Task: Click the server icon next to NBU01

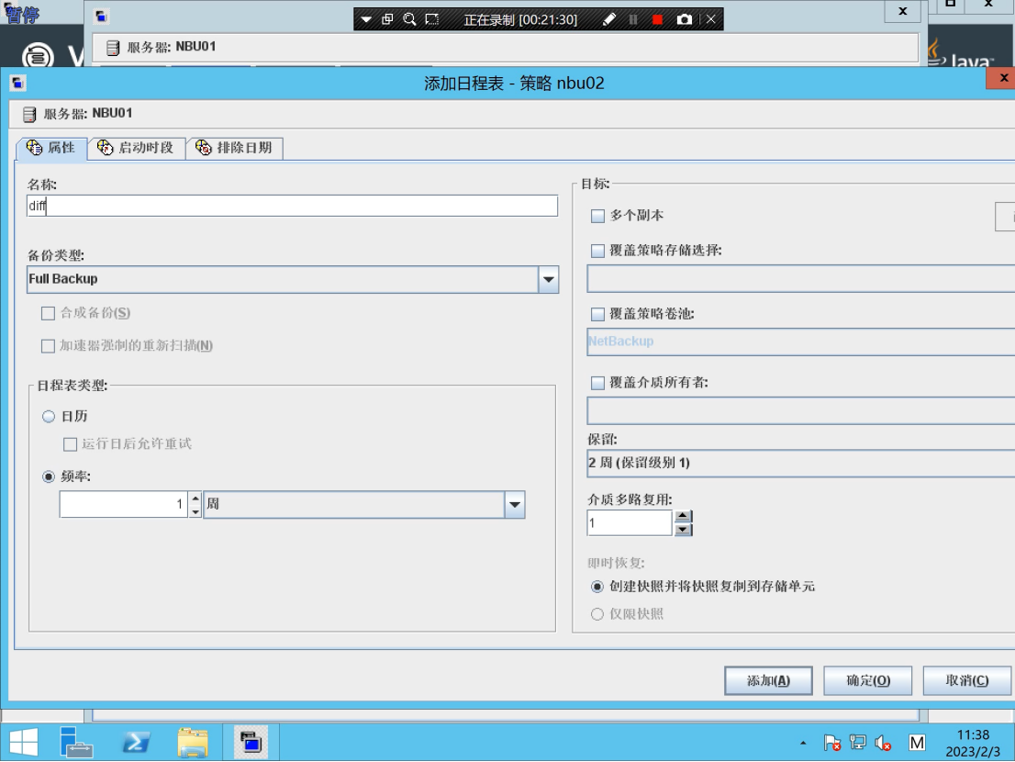Action: pyautogui.click(x=28, y=114)
